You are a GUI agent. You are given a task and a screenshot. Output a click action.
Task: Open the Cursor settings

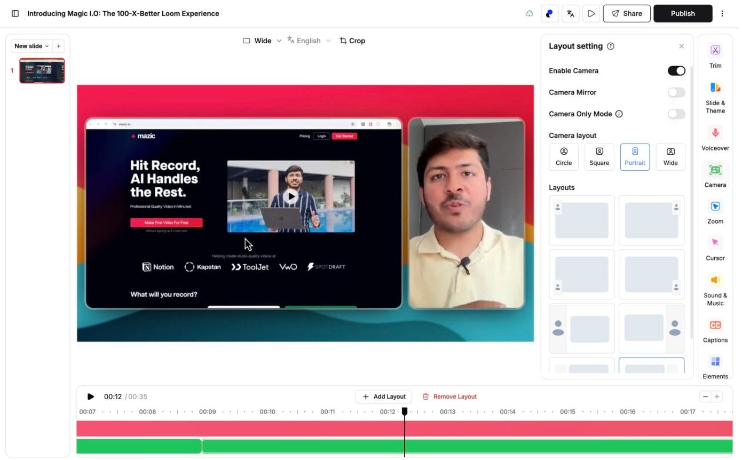tap(715, 243)
